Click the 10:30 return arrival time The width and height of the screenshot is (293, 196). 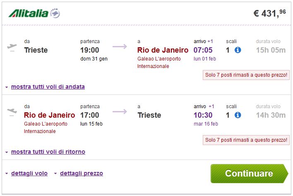point(203,115)
